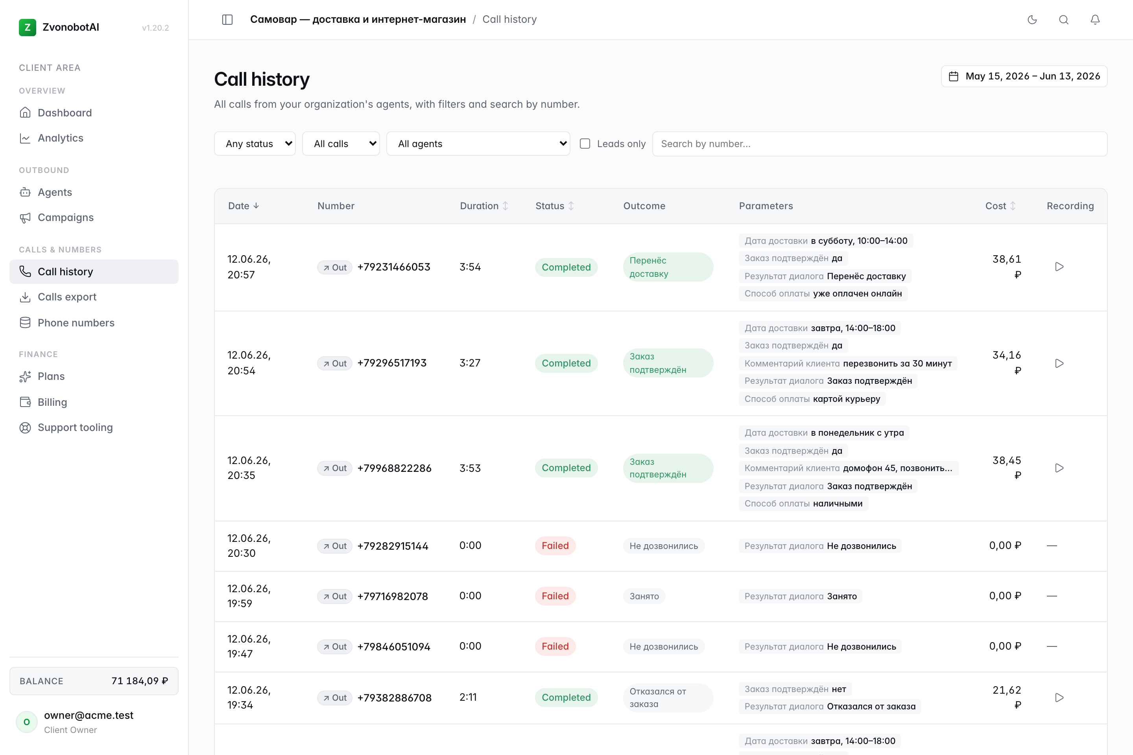Click phone number +79968822286
Screen dimensions: 1133x755
(394, 468)
